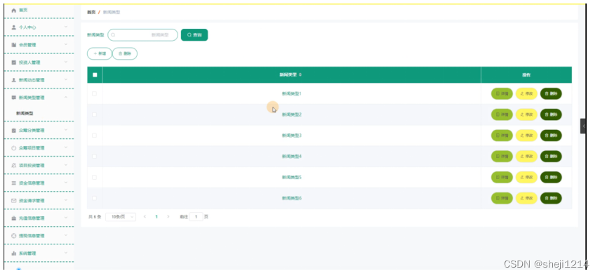The width and height of the screenshot is (600, 276).
Task: Click the 新闻类型1 table cell
Action: tap(292, 94)
